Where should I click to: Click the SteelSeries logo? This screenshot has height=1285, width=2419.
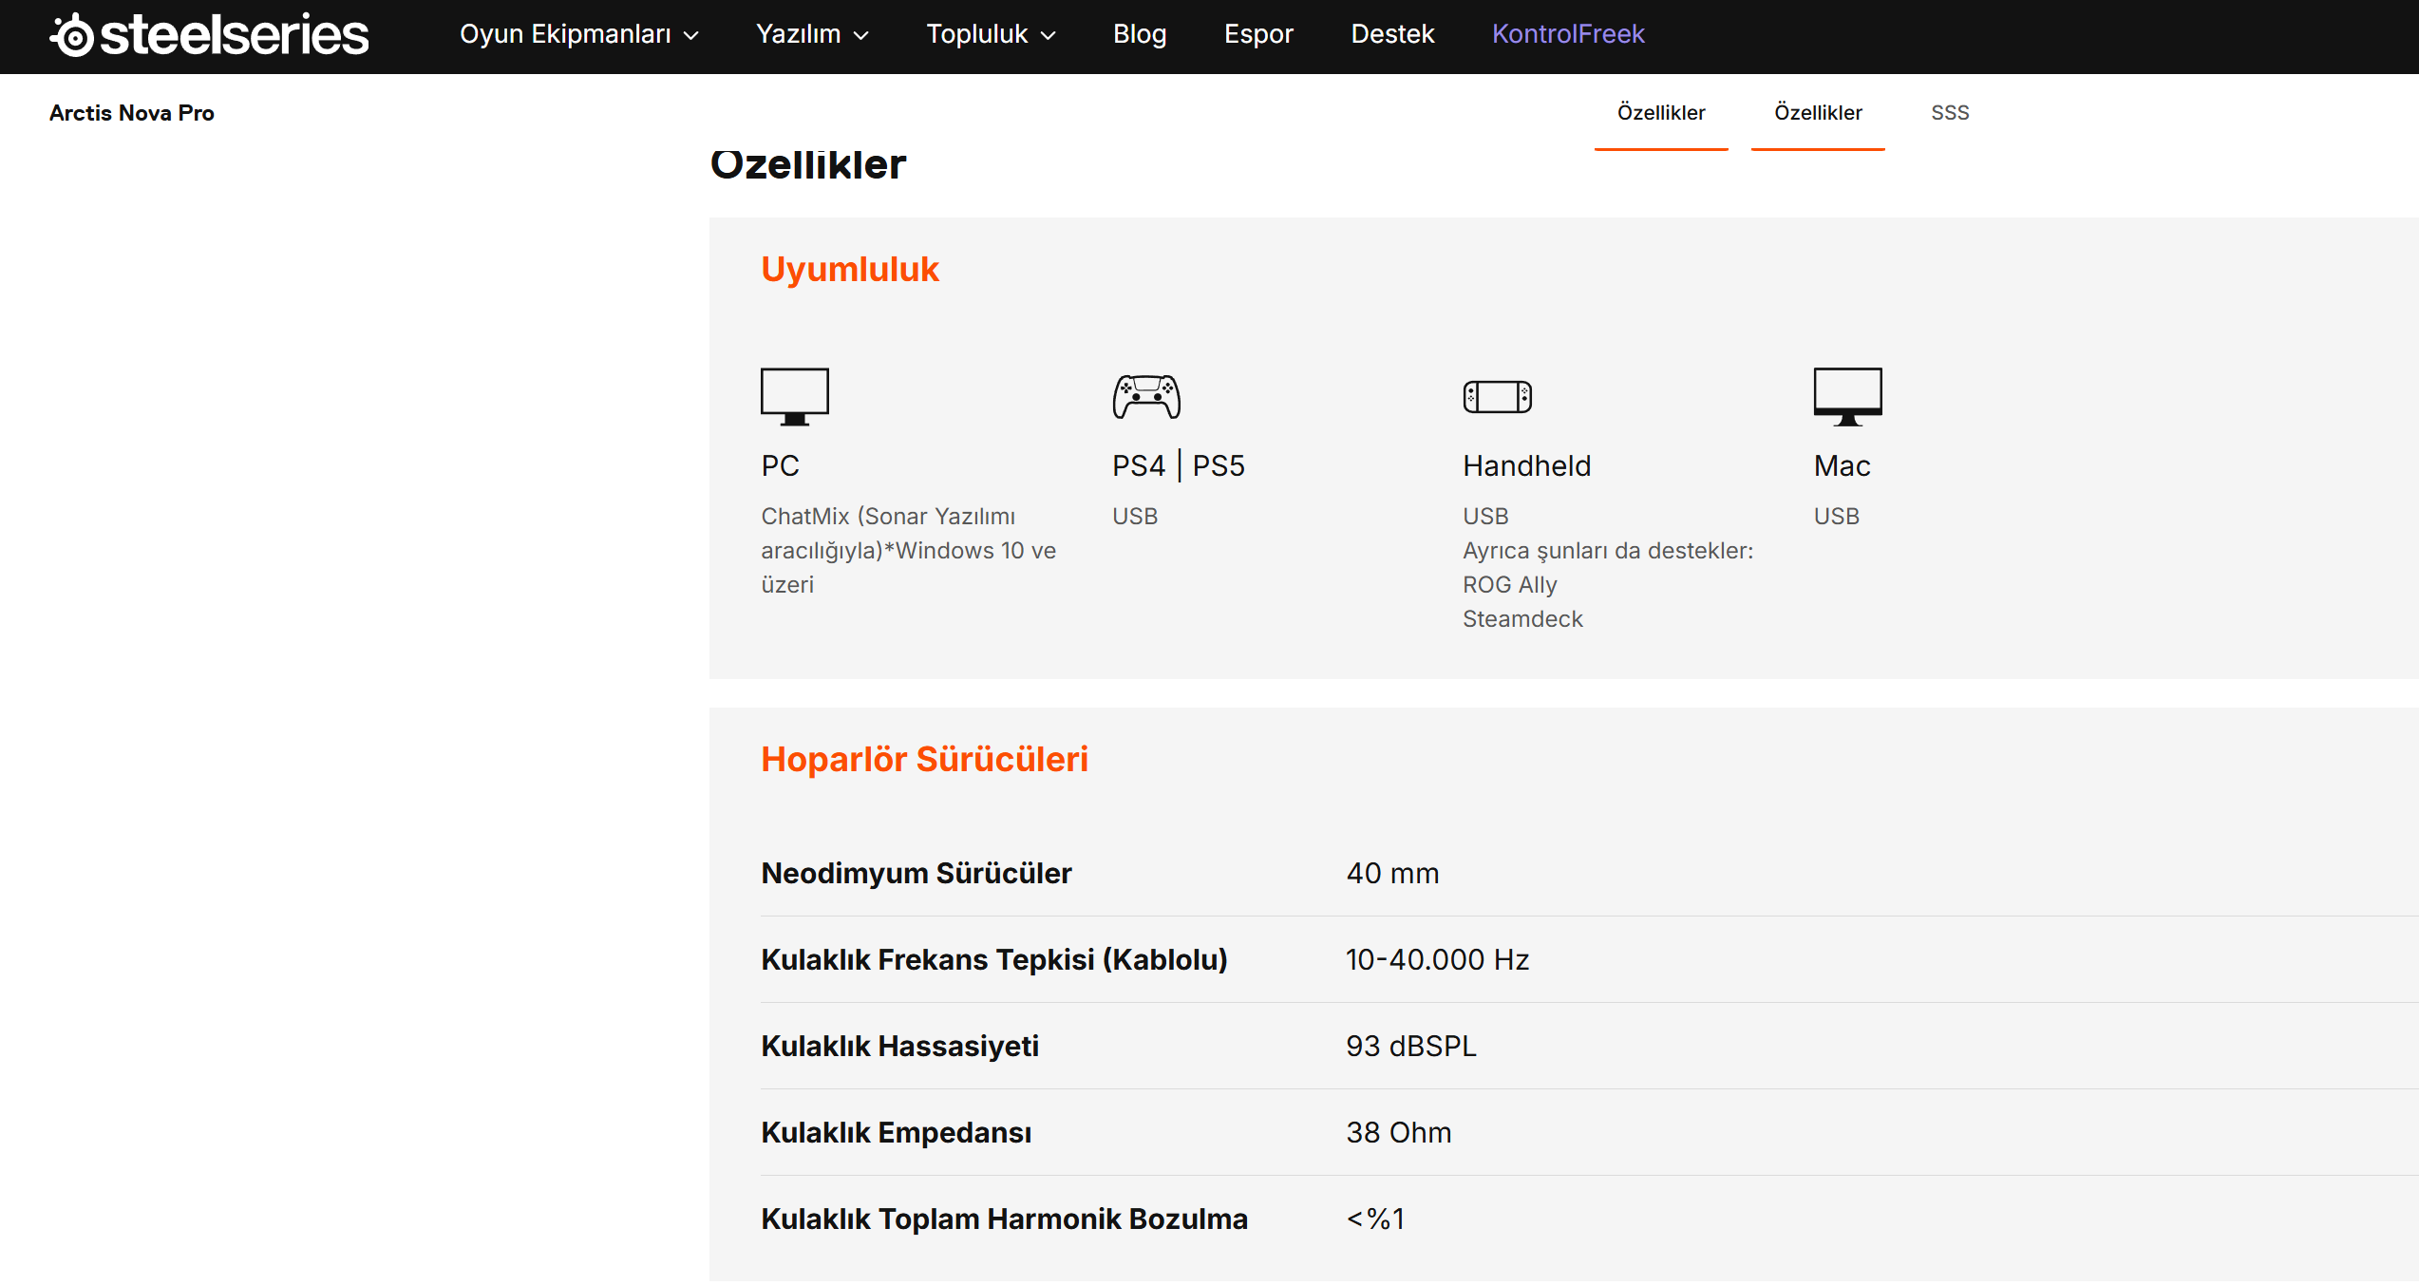click(209, 35)
